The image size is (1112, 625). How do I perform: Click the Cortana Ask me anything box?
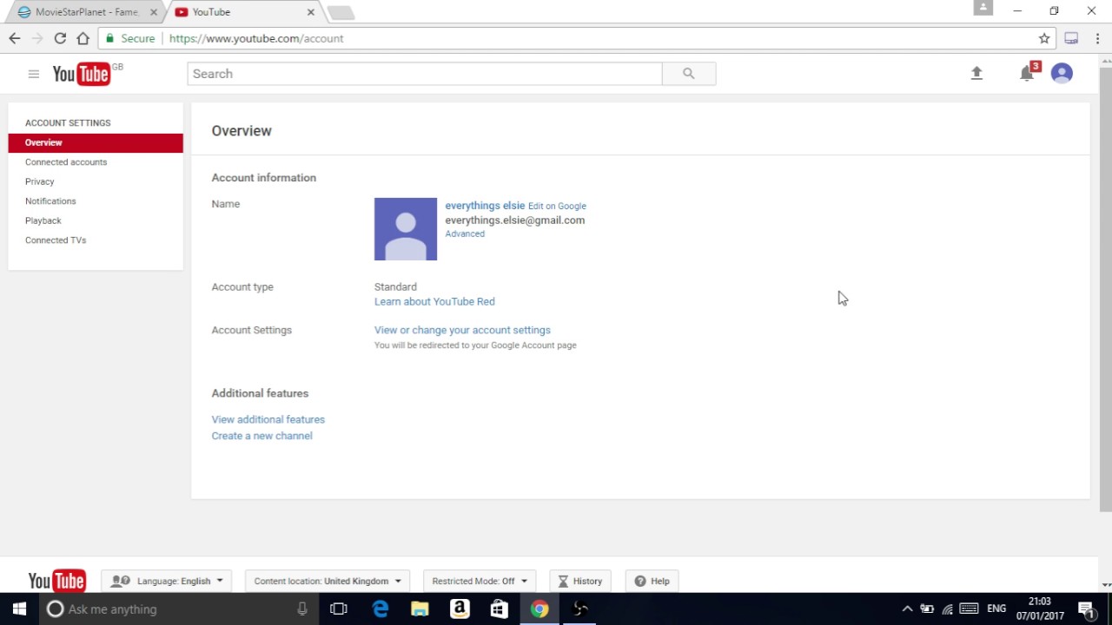(x=180, y=609)
